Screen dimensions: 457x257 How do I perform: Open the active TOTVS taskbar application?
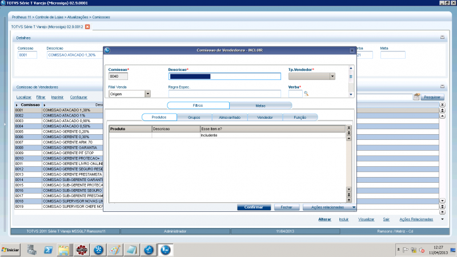(x=165, y=250)
